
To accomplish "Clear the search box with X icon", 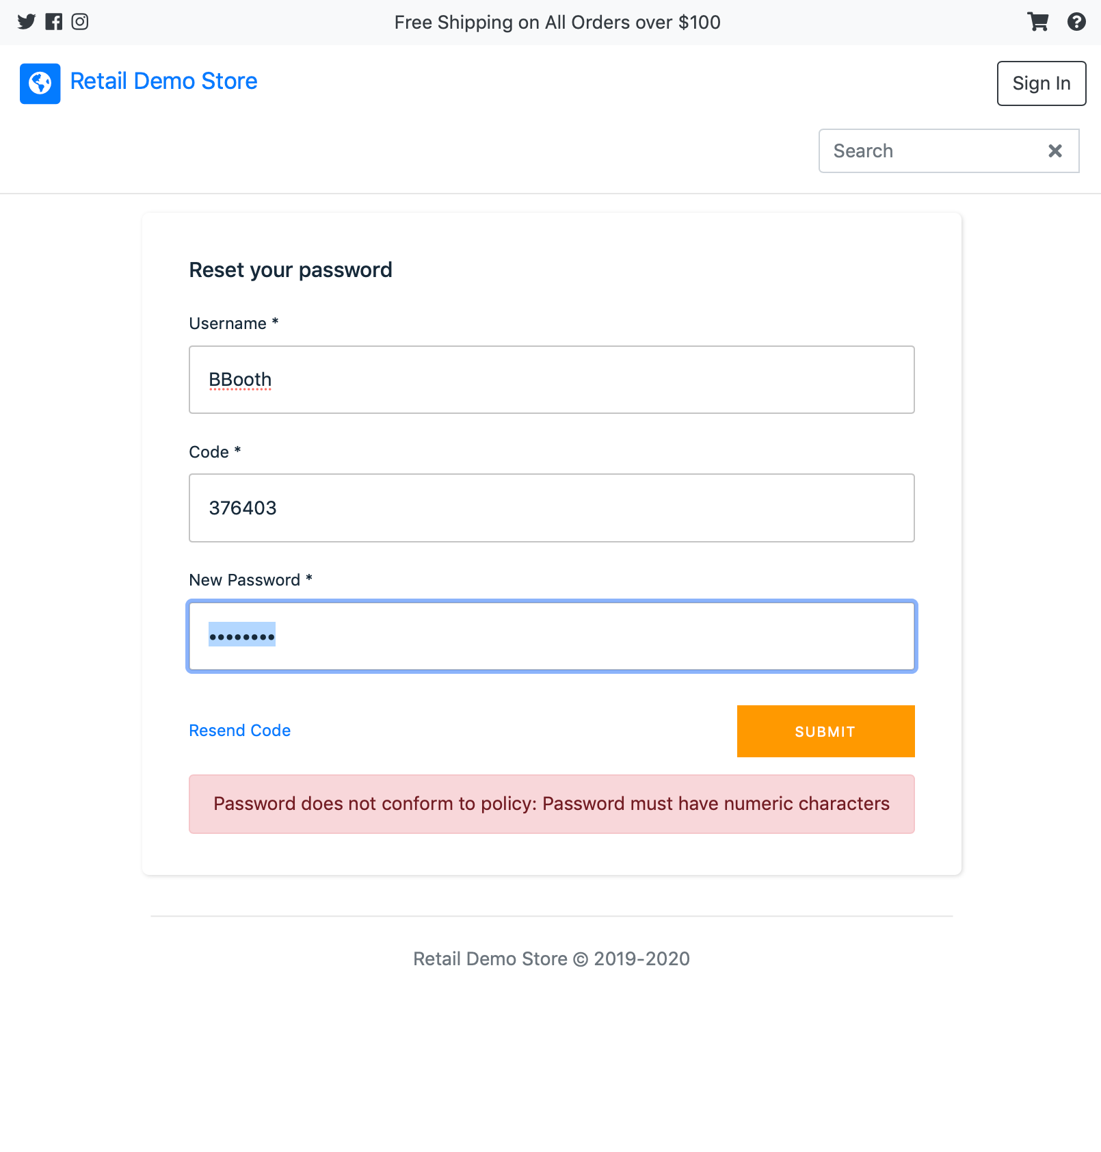I will tap(1055, 151).
